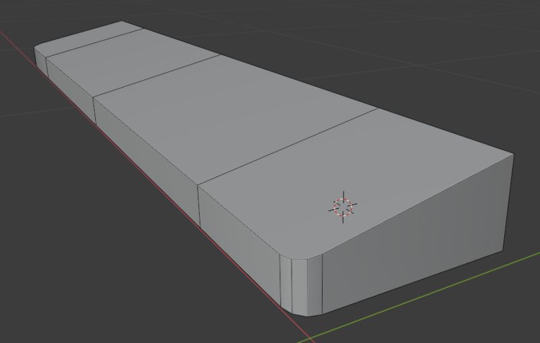Click the dark sloped end face of the mesh
Viewport: 540px width, 343px height.
pyautogui.click(x=417, y=234)
